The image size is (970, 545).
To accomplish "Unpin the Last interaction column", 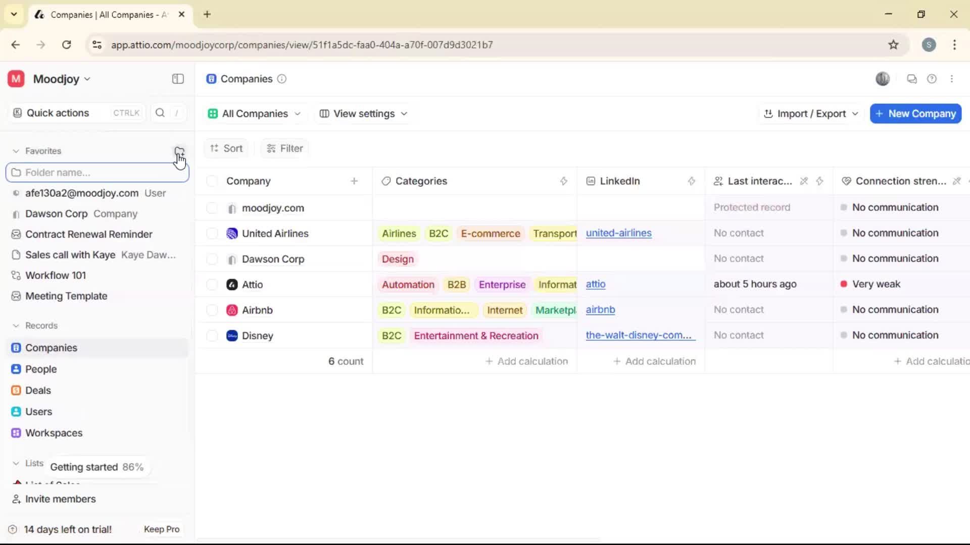I will click(x=804, y=181).
